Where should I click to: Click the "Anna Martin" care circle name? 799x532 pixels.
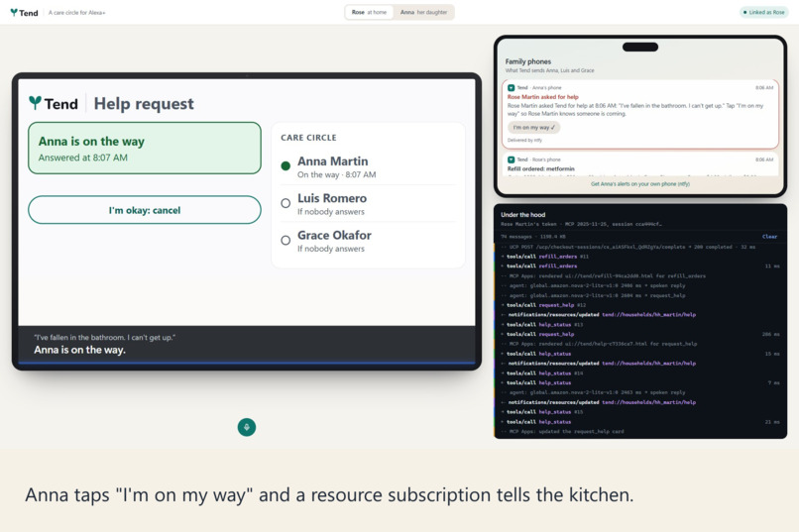(333, 161)
